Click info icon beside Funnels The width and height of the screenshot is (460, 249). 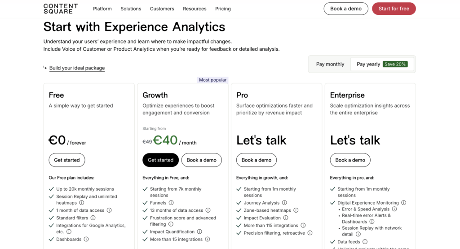point(171,203)
